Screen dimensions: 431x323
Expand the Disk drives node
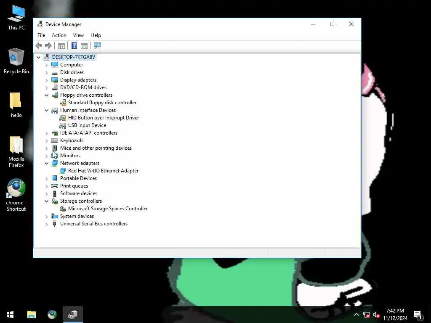(46, 72)
